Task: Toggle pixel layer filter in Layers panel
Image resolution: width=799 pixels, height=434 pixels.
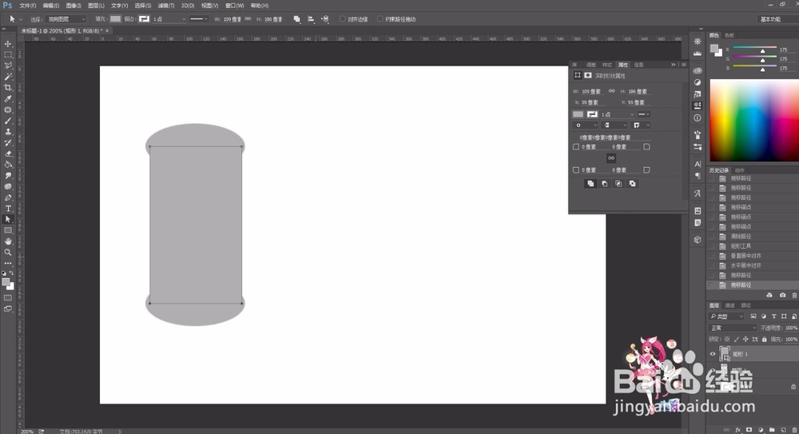Action: click(x=753, y=317)
